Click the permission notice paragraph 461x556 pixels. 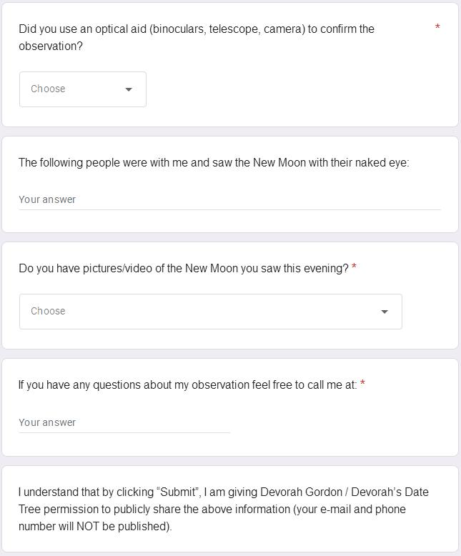click(223, 509)
